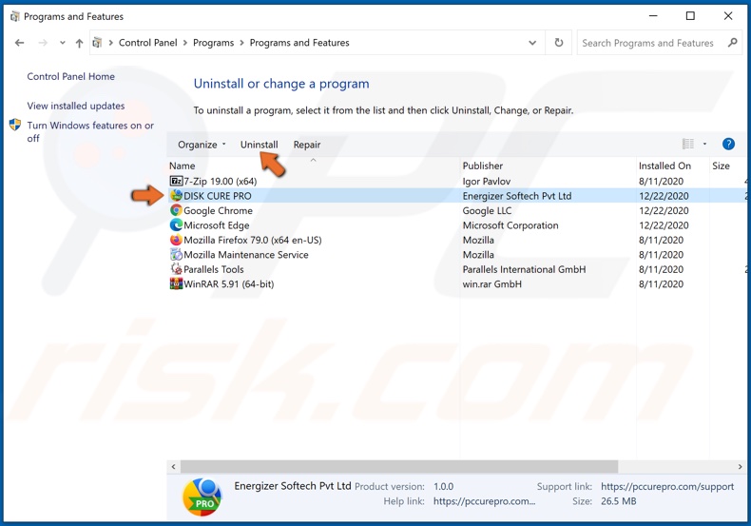The height and width of the screenshot is (526, 751).
Task: Sort by the Publisher column header
Action: click(483, 166)
